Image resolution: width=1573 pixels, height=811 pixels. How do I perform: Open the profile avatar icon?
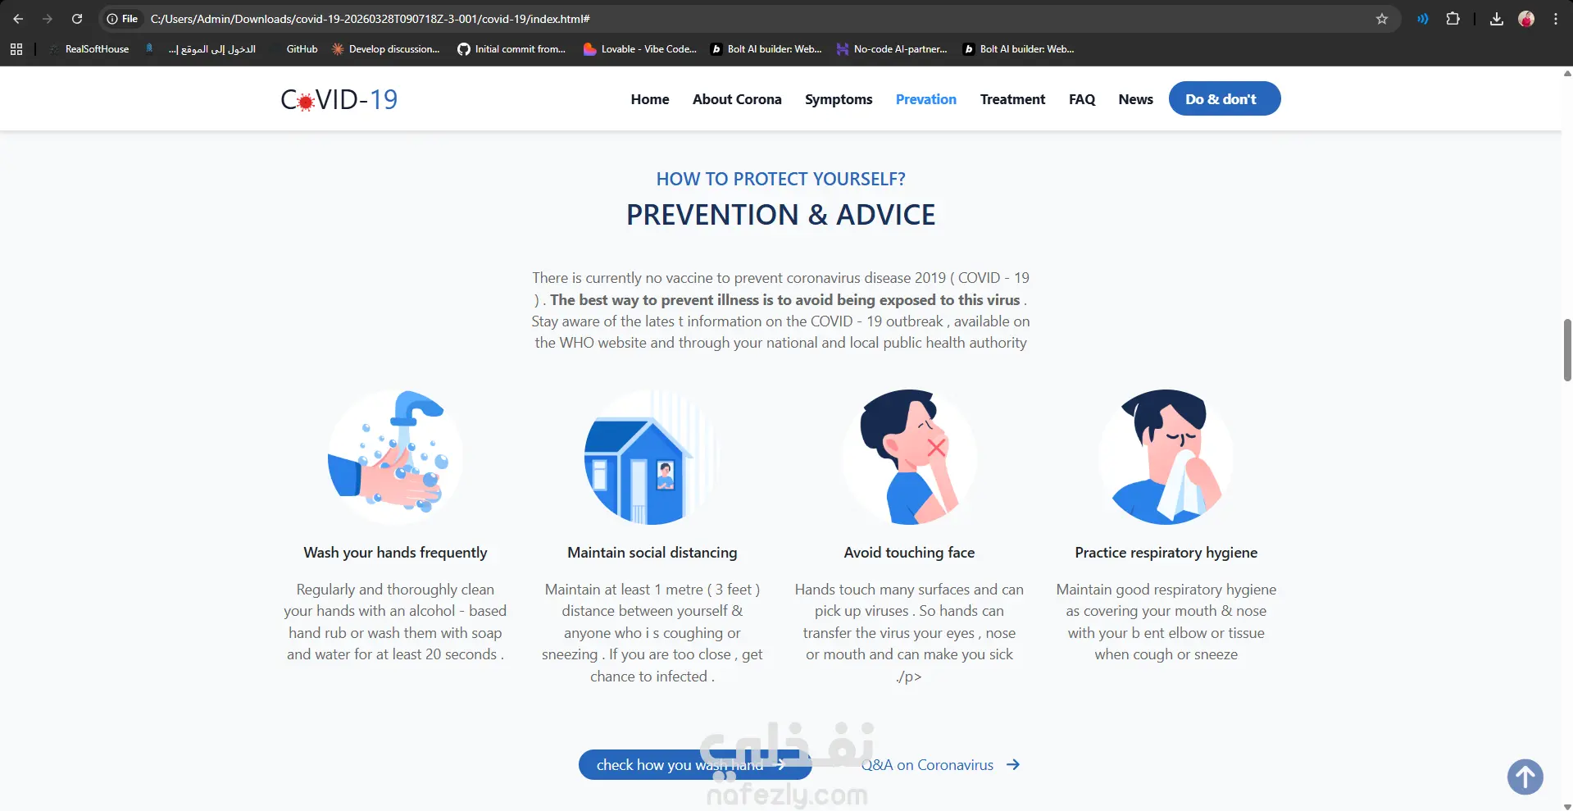[x=1526, y=19]
